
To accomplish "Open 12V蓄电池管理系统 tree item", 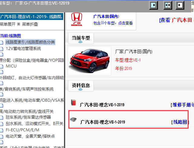I will coord(23,48).
